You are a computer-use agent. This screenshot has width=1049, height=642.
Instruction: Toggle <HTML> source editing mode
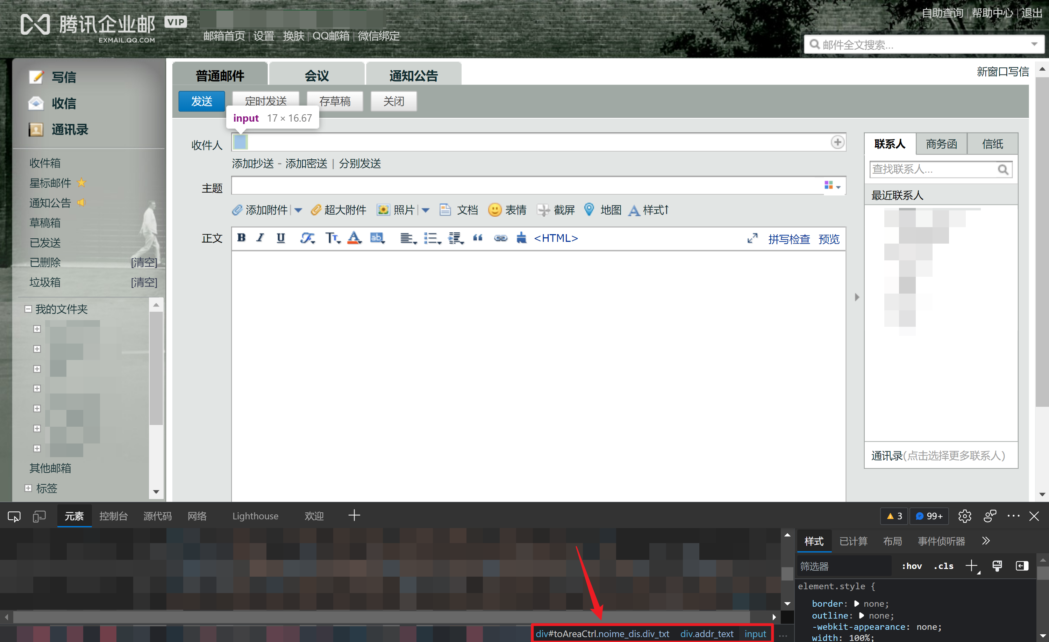[556, 238]
